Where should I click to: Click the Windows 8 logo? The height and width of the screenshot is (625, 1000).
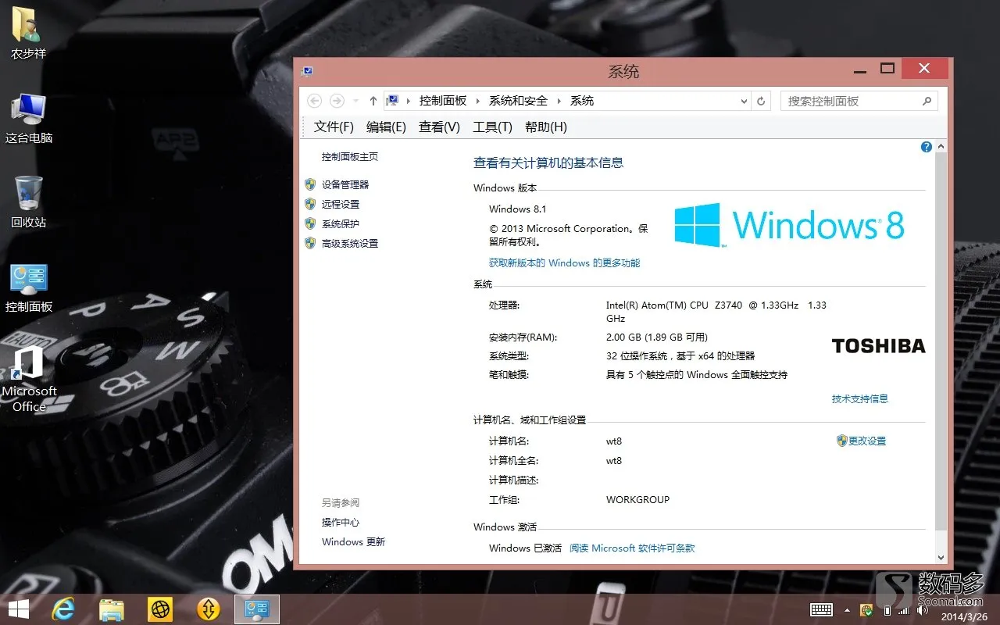(x=790, y=225)
